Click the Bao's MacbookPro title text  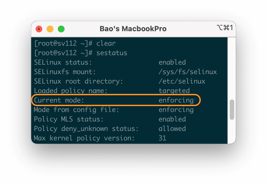133,28
